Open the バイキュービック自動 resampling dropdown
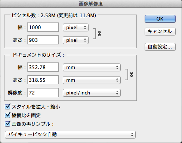The image size is (182, 143). (70, 134)
